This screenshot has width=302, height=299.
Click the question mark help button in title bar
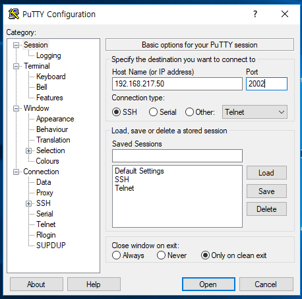click(255, 14)
